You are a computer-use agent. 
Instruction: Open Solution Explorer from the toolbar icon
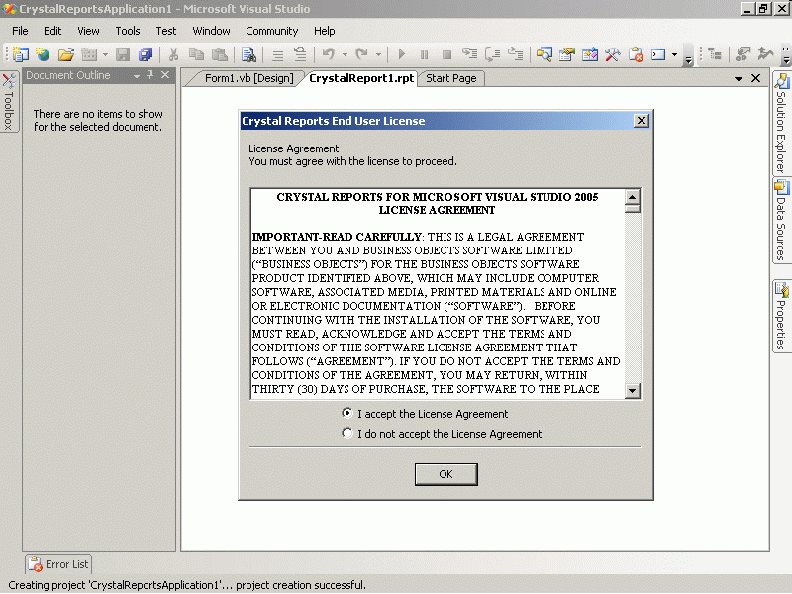[x=544, y=54]
